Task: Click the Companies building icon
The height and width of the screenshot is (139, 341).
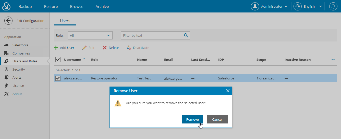Action: [7, 53]
